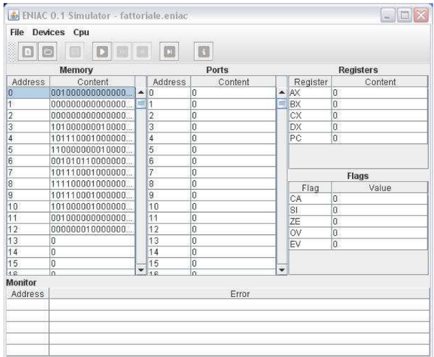Select port 0 content cell
This screenshot has height=357, width=434.
(233, 93)
